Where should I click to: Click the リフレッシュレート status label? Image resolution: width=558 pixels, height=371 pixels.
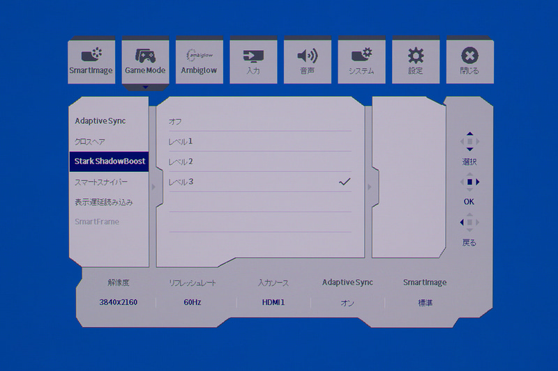tap(193, 283)
